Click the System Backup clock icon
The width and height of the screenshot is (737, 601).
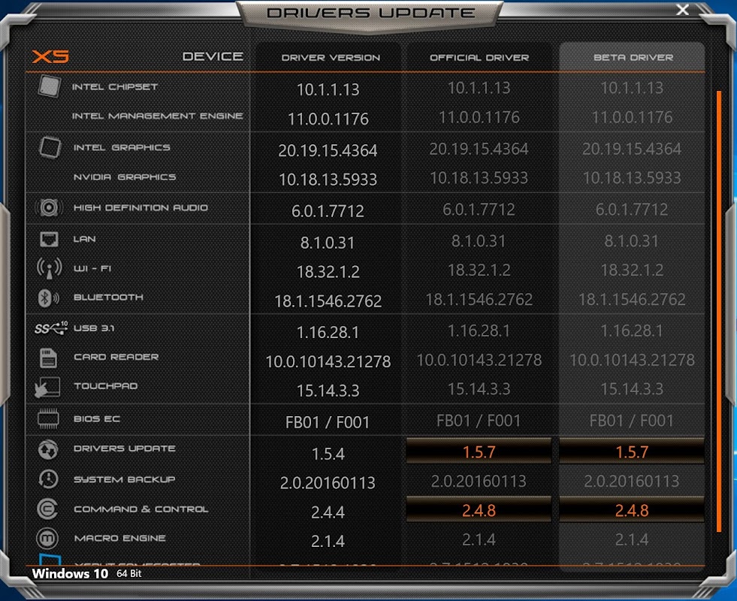click(48, 479)
